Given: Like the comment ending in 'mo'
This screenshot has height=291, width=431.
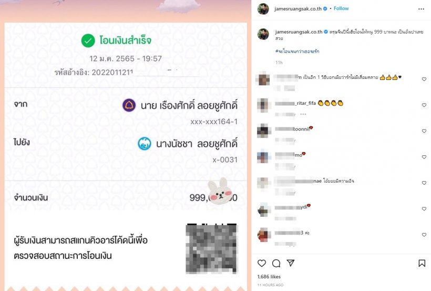Looking at the screenshot, I should [x=424, y=157].
